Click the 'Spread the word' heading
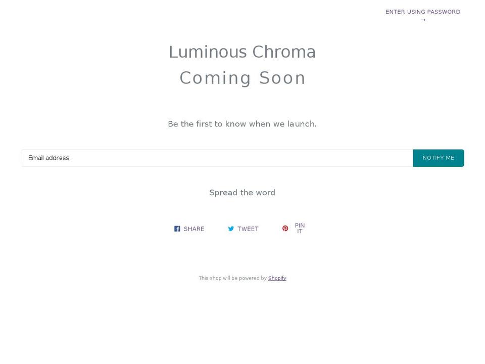485x364 pixels. coord(242,193)
